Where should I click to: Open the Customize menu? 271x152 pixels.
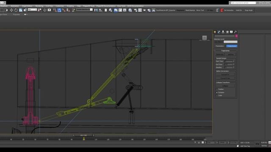click(x=60, y=6)
